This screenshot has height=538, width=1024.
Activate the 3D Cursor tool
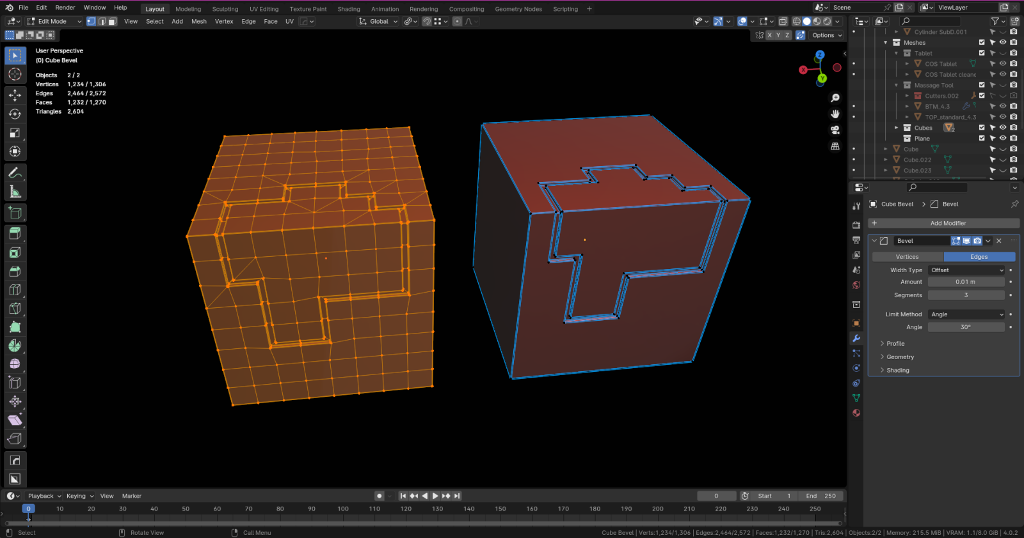tap(15, 75)
